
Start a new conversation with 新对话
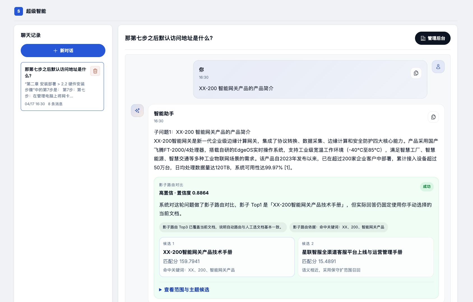click(x=63, y=51)
